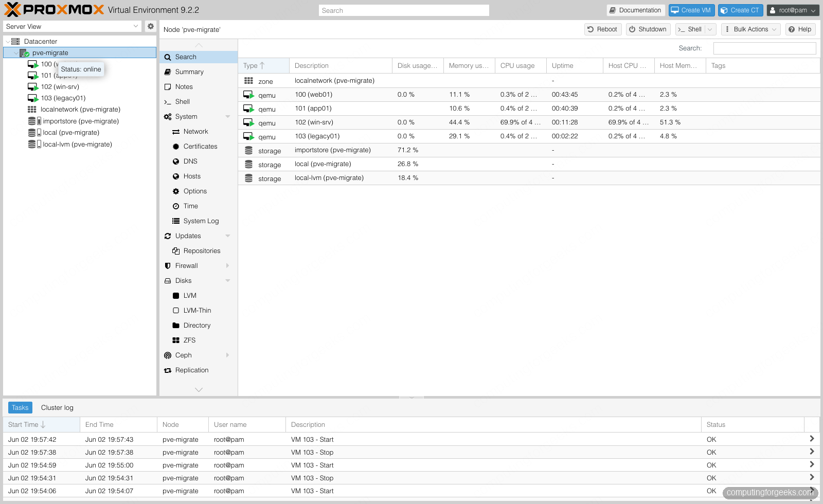Click the Replication icon
Screen dimensions: 823x504
pyautogui.click(x=168, y=370)
